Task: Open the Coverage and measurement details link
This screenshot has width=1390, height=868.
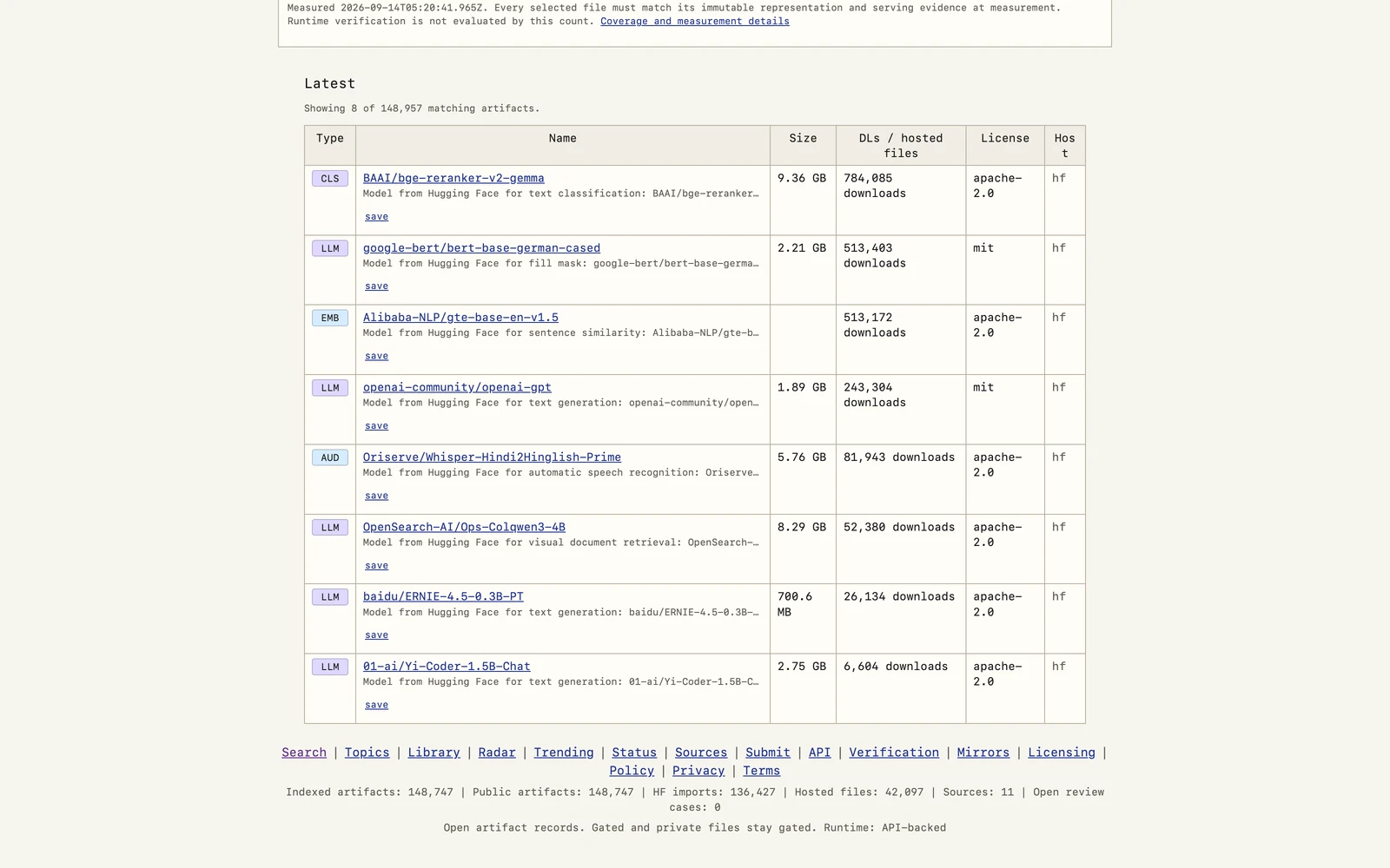Action: click(695, 21)
